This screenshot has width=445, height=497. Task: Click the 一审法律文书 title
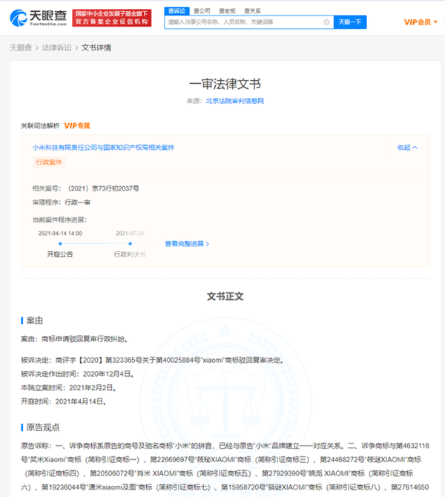[x=225, y=84]
